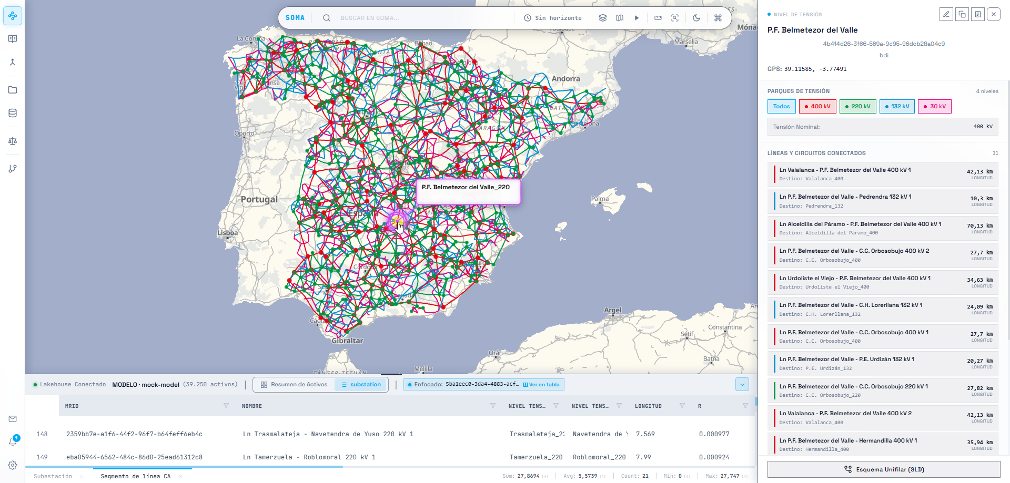Click the zoom-to-selection focus icon
This screenshot has height=483, width=1010.
click(x=675, y=18)
